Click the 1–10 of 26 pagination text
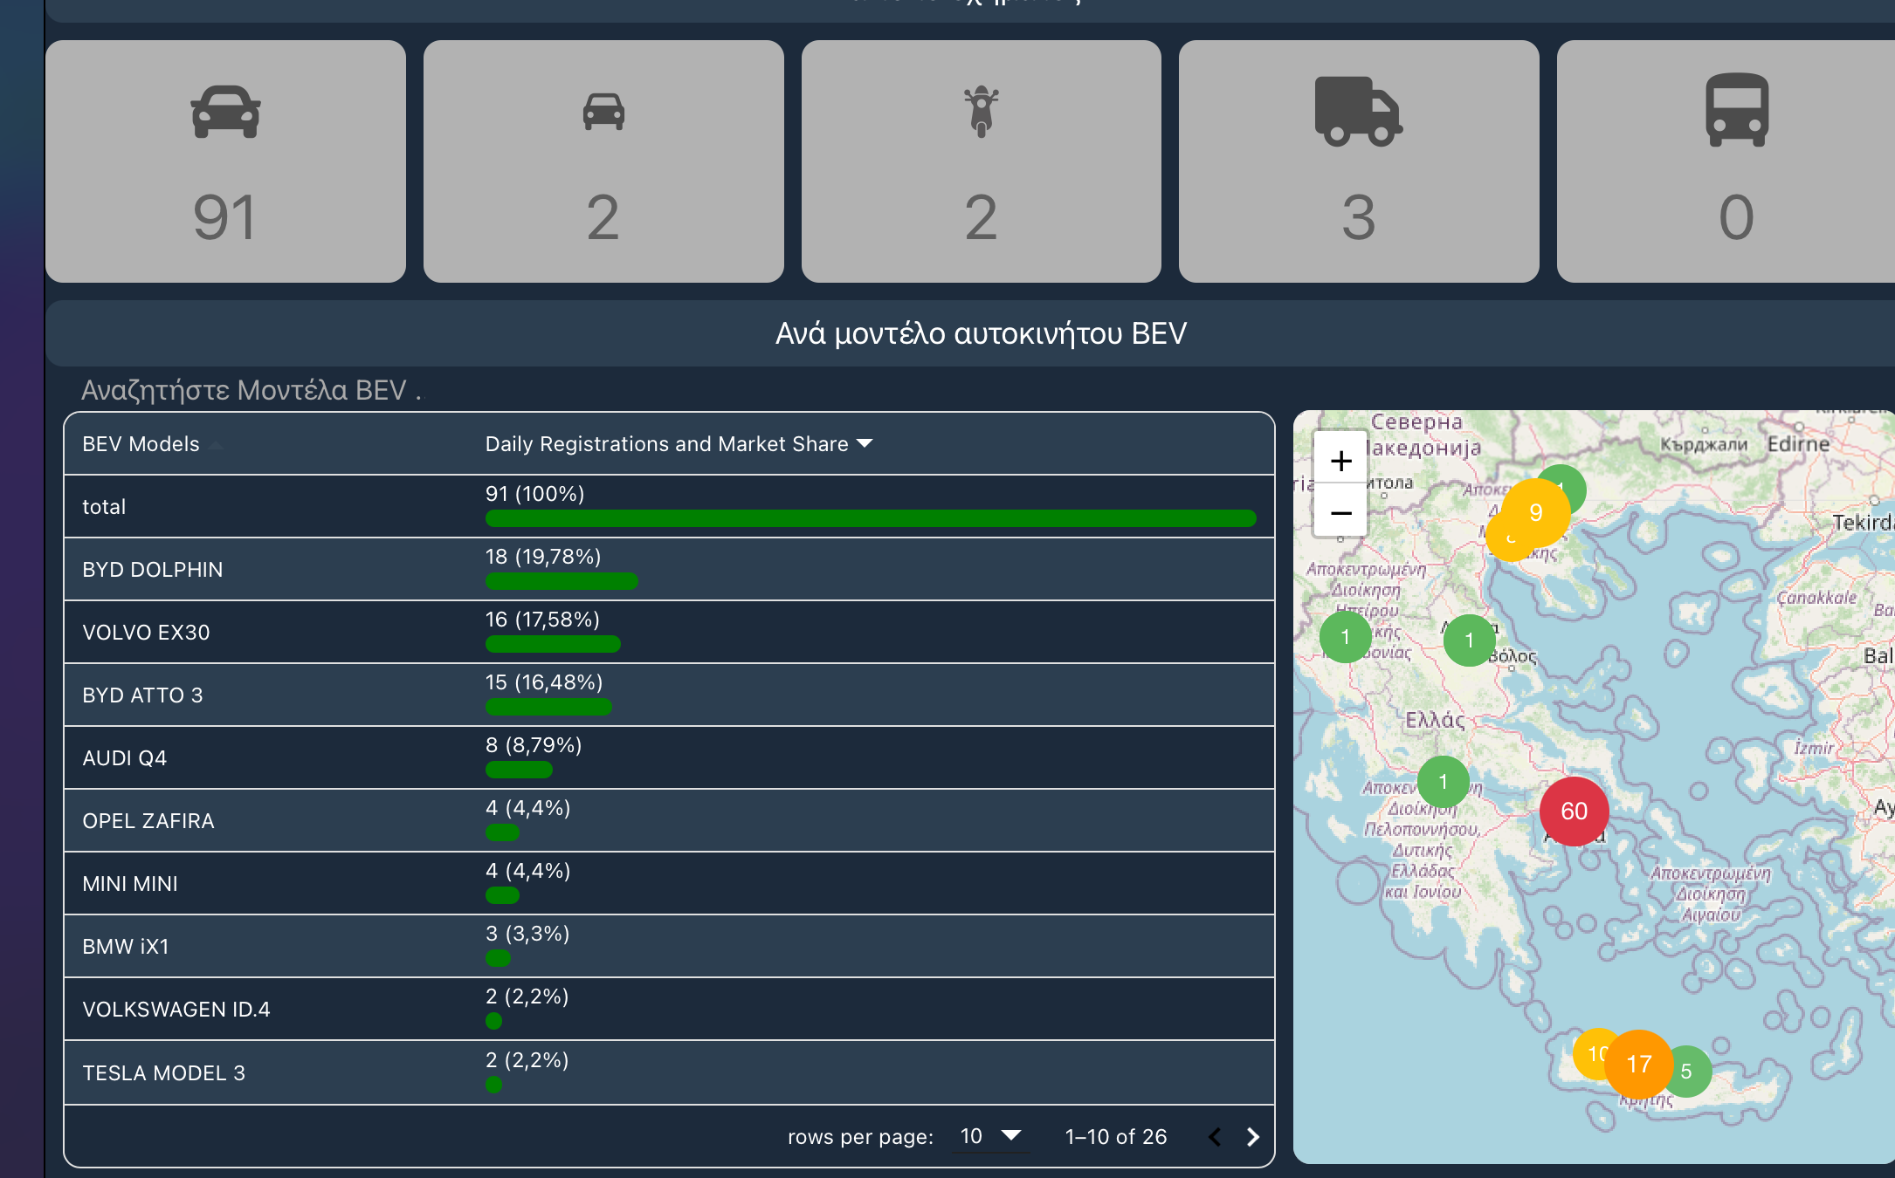The image size is (1895, 1178). coord(1116,1137)
